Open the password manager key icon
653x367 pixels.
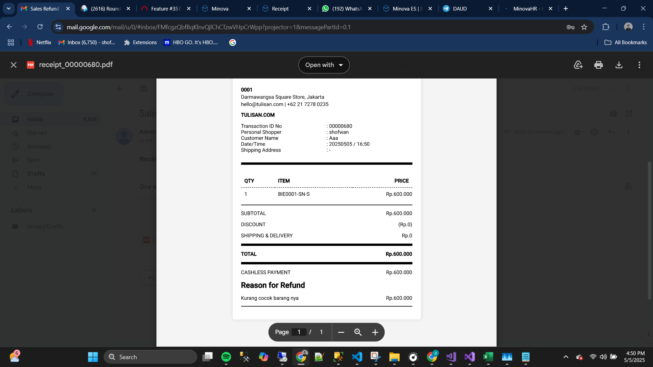coord(570,27)
